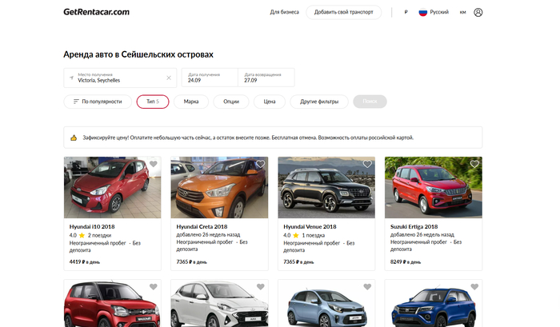Open the Hyundai Venue 2018 car photo

coord(326,187)
